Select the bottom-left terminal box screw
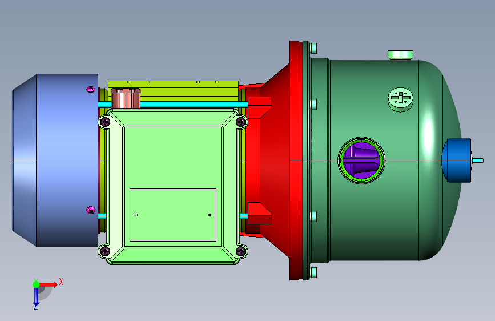Screen dimensions: 495x321 (x=105, y=251)
